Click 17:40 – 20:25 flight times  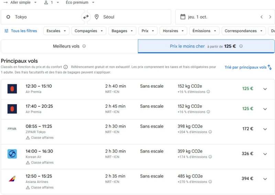(39, 106)
